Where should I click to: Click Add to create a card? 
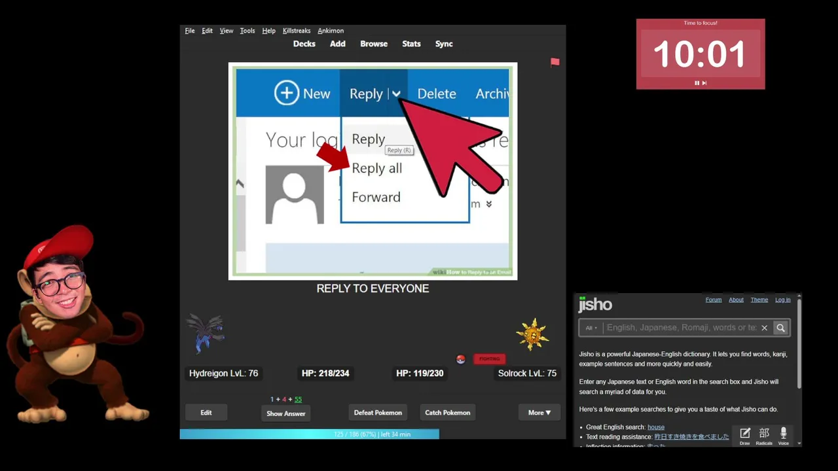(338, 44)
